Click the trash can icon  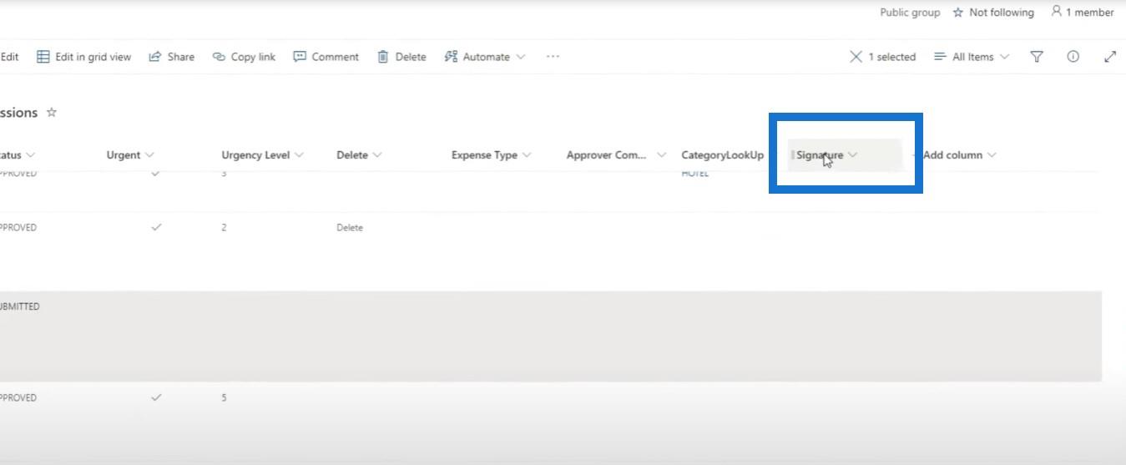pyautogui.click(x=383, y=57)
